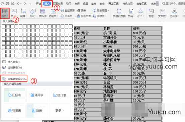The image size is (185, 122).
Task: Open the 形状 shapes tool
Action: (x=33, y=13)
